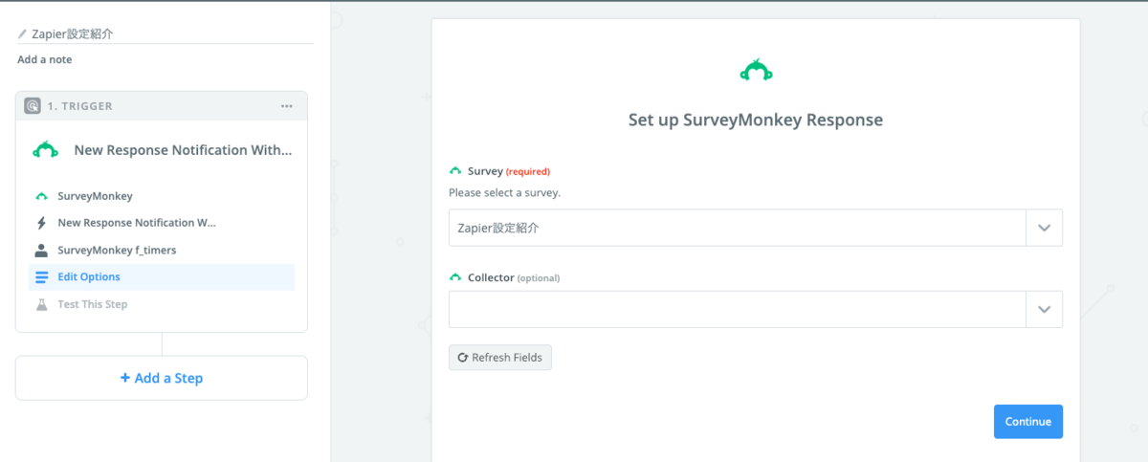Click the 'Collector (optional)' label
The image size is (1148, 462).
click(x=514, y=277)
